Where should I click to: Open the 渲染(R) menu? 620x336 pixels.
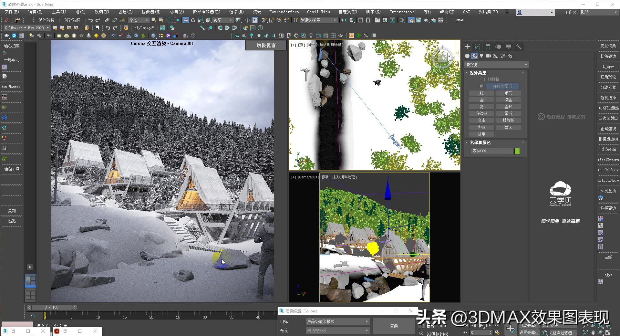tap(236, 12)
